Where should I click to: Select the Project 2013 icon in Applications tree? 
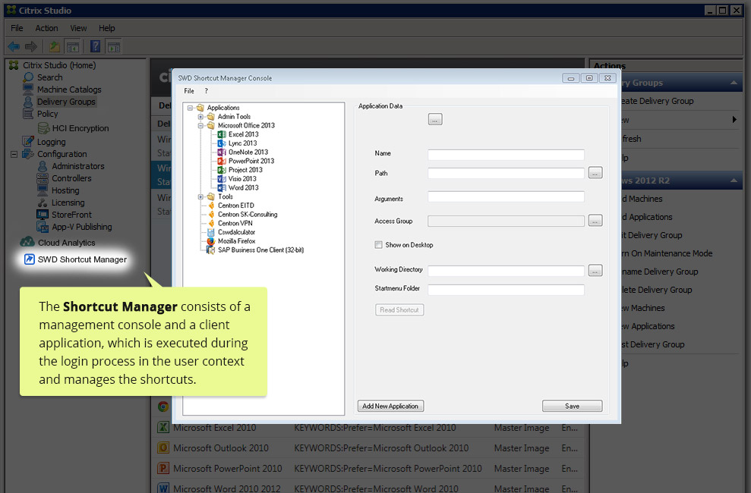click(222, 170)
